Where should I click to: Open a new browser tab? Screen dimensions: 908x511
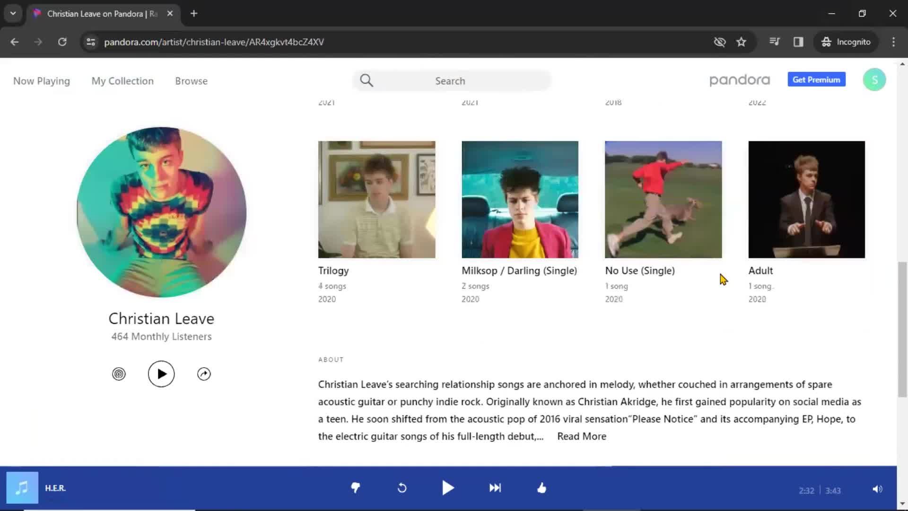tap(194, 14)
